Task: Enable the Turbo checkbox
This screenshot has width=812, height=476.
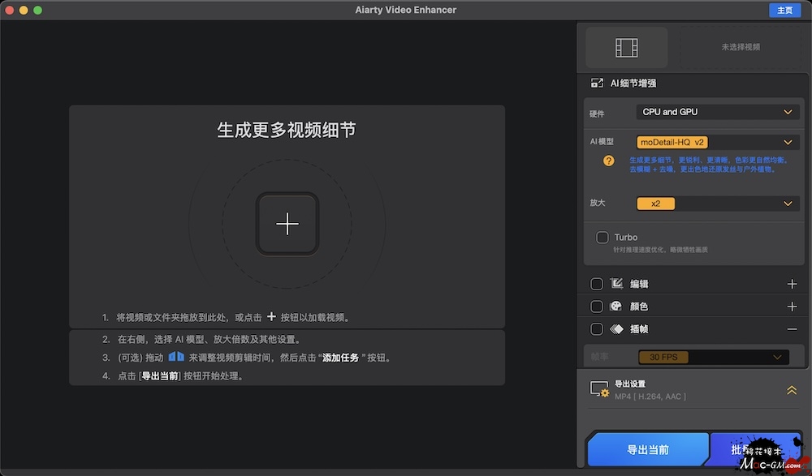Action: pos(603,238)
